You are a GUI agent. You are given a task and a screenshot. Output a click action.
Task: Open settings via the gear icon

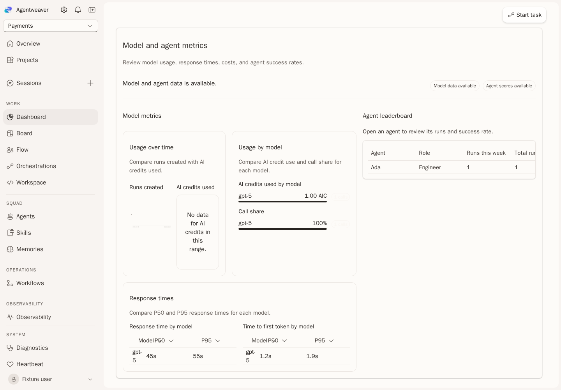coord(64,10)
